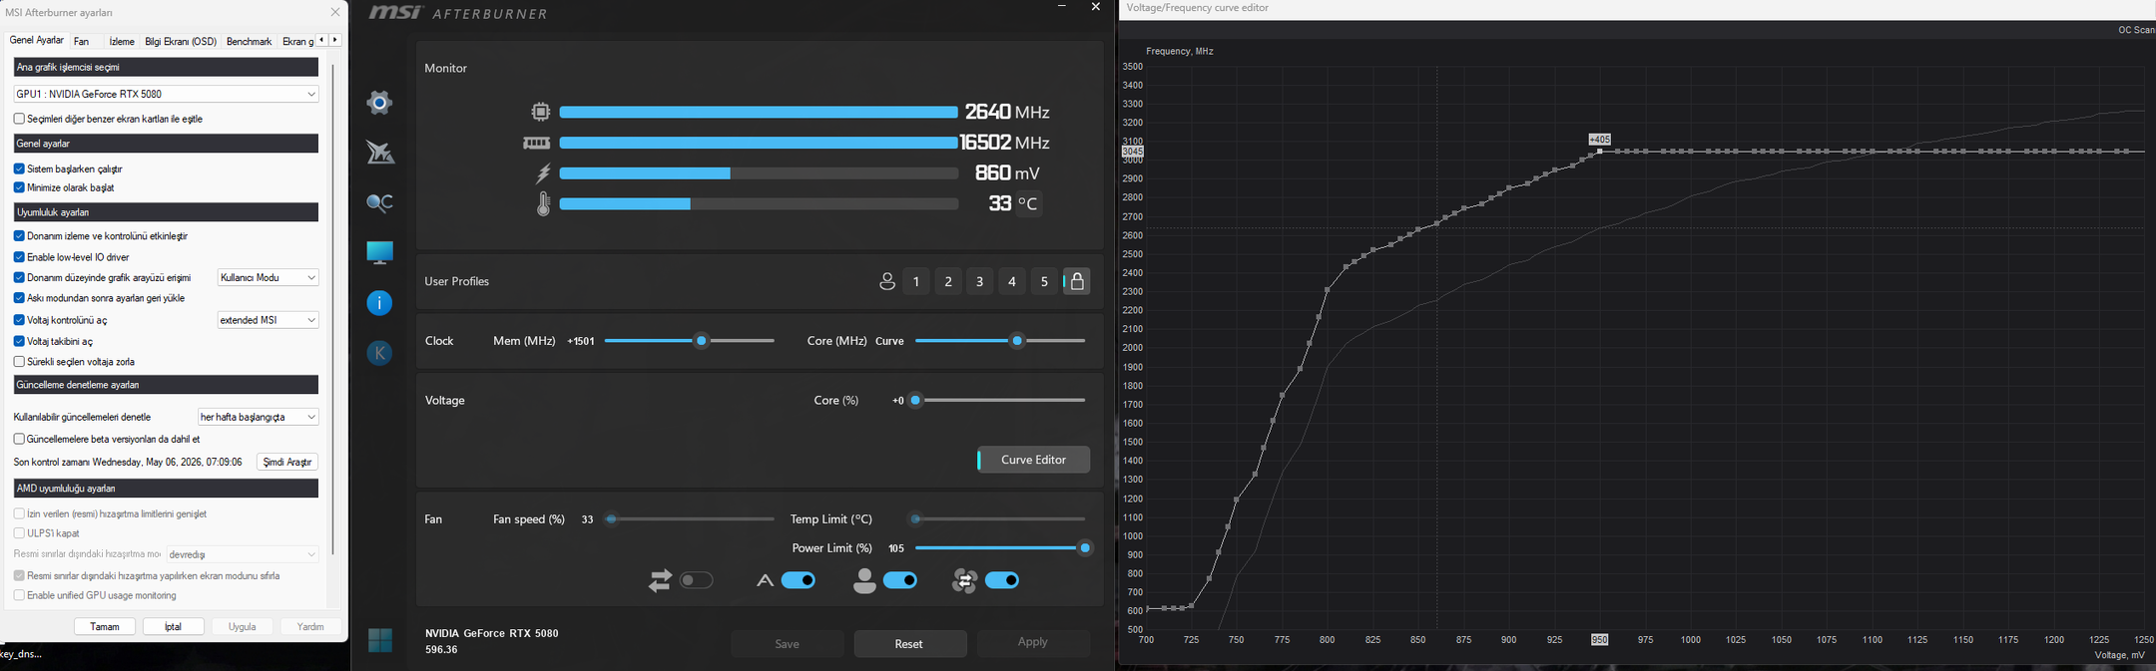
Task: Uncheck Minimize olarak başlat checkbox
Action: click(19, 187)
